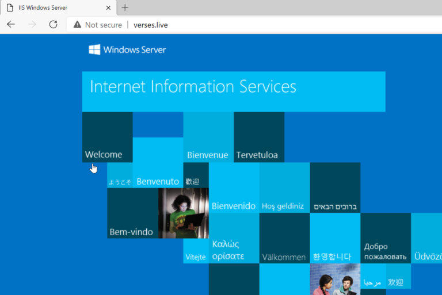Click the Välkommen tile

284,239
